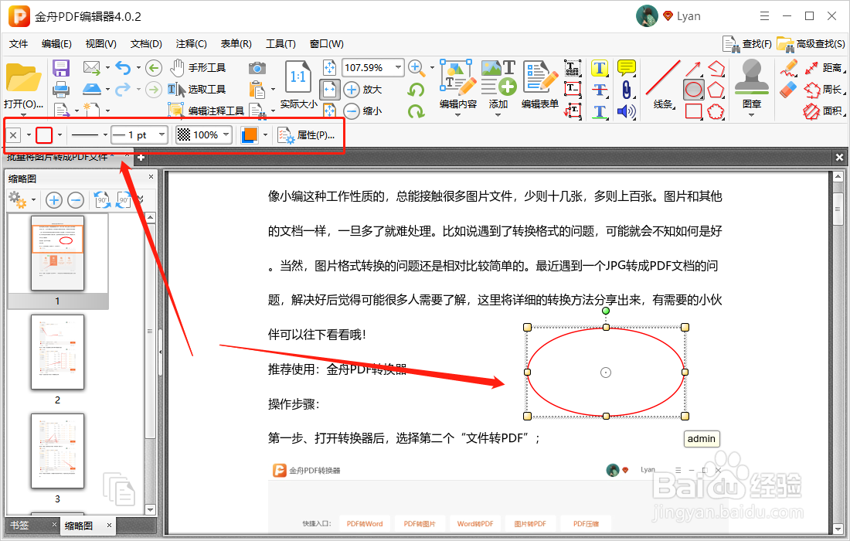Select the File Attachment paperclip tool

click(x=627, y=90)
